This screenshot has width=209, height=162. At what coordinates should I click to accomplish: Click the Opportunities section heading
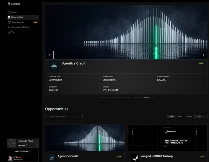click(x=57, y=109)
